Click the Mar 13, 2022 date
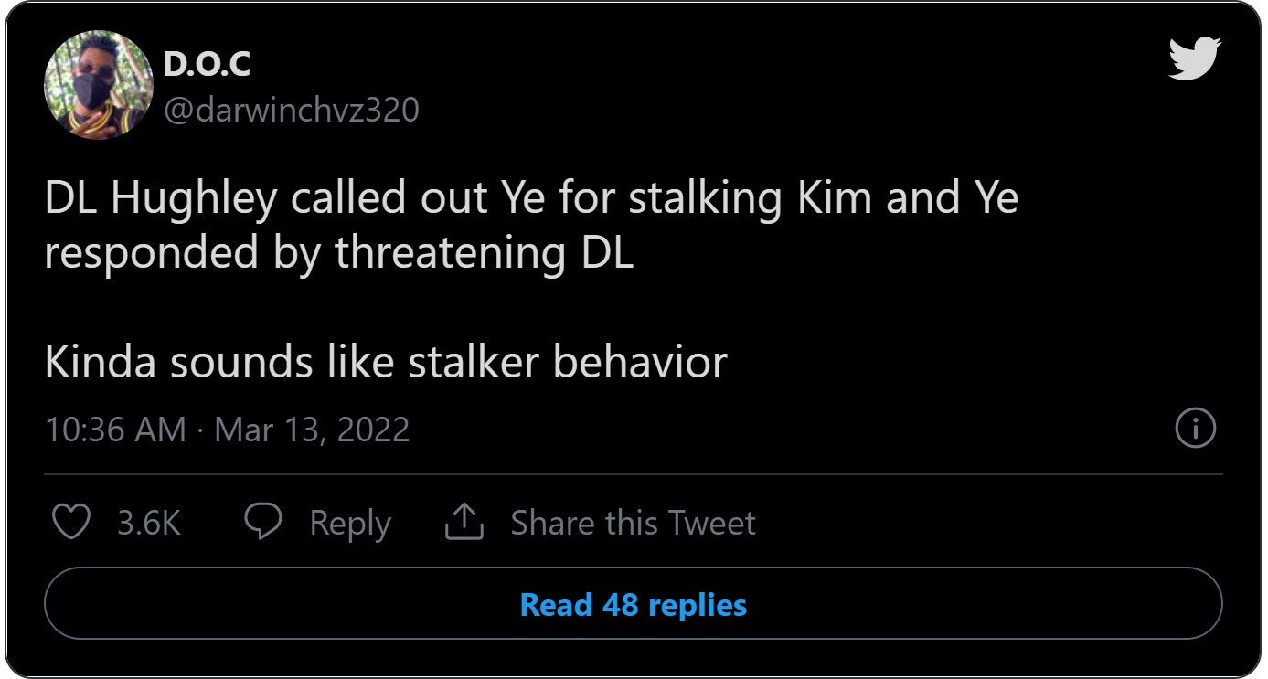This screenshot has width=1268, height=679. pyautogui.click(x=312, y=430)
